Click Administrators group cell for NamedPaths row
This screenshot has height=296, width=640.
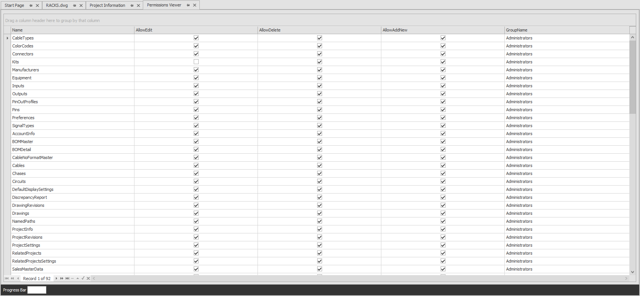point(567,221)
